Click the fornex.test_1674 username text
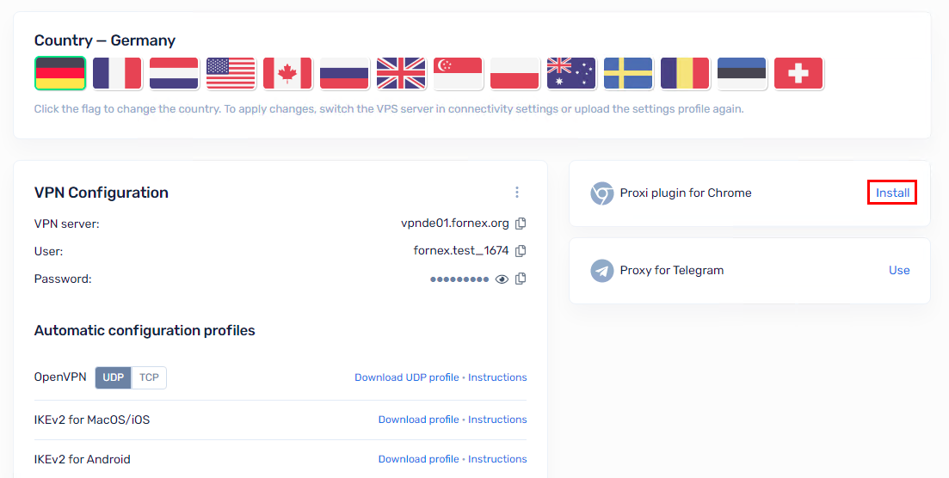Viewport: 949px width, 478px height. pyautogui.click(x=461, y=250)
